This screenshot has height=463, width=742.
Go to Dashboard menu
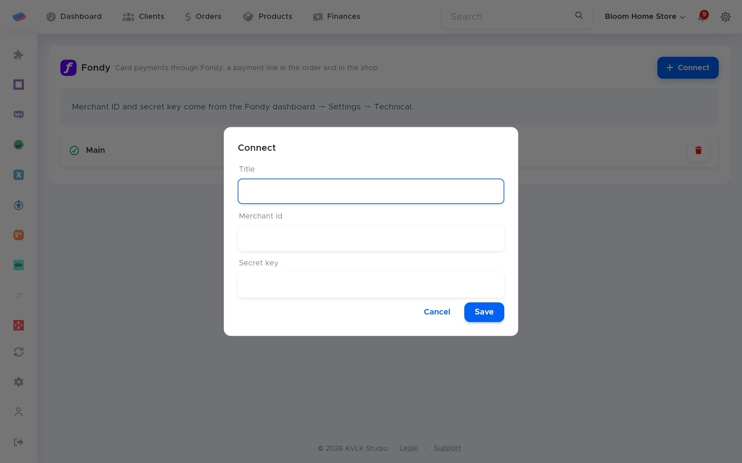[x=74, y=17]
